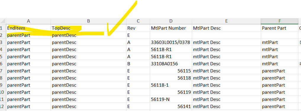The image size is (301, 111).
Task: Click the TopDesc header cell
Action: 88,28
